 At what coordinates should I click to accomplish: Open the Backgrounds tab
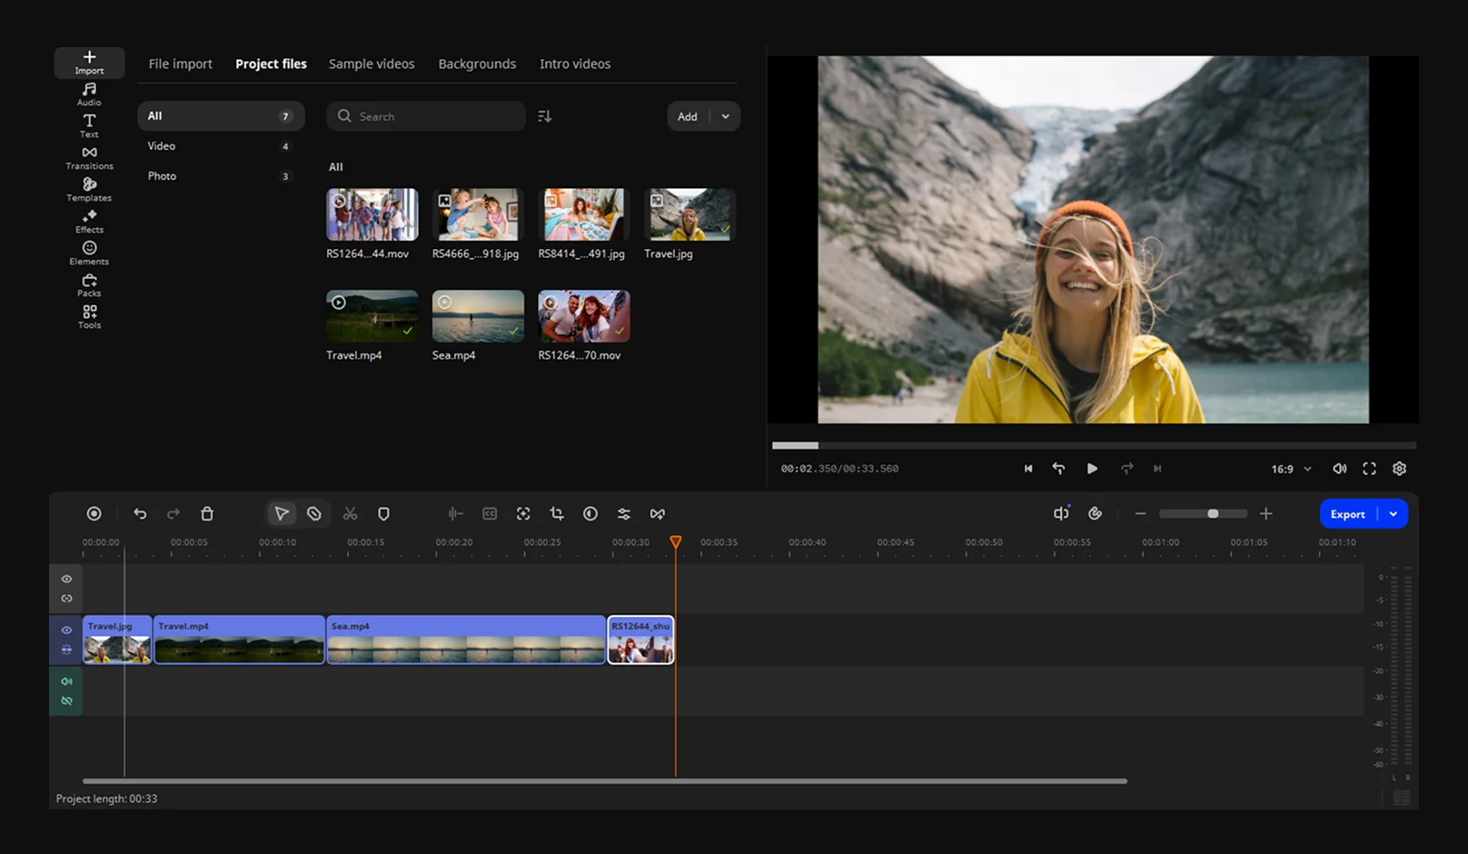pyautogui.click(x=477, y=64)
